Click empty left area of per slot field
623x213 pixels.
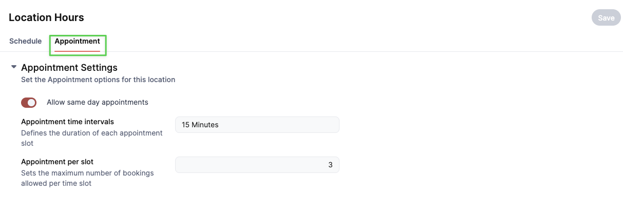pyautogui.click(x=247, y=165)
